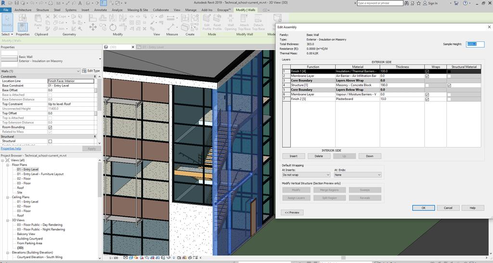Click the Sample Height input field
The height and width of the screenshot is (263, 493).
point(475,44)
